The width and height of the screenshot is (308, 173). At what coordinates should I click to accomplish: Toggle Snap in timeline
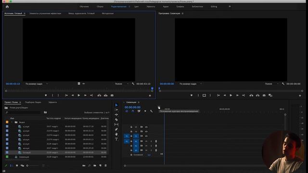point(133,111)
